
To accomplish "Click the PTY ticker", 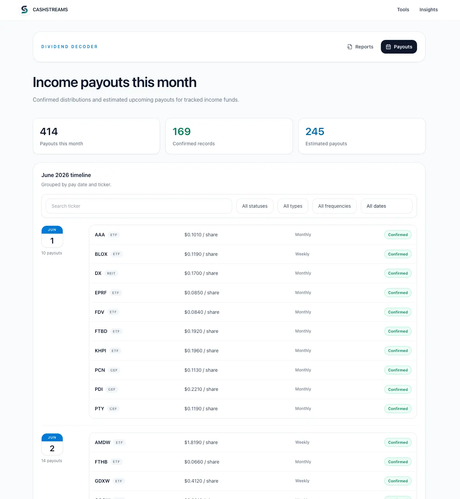I will pos(99,409).
